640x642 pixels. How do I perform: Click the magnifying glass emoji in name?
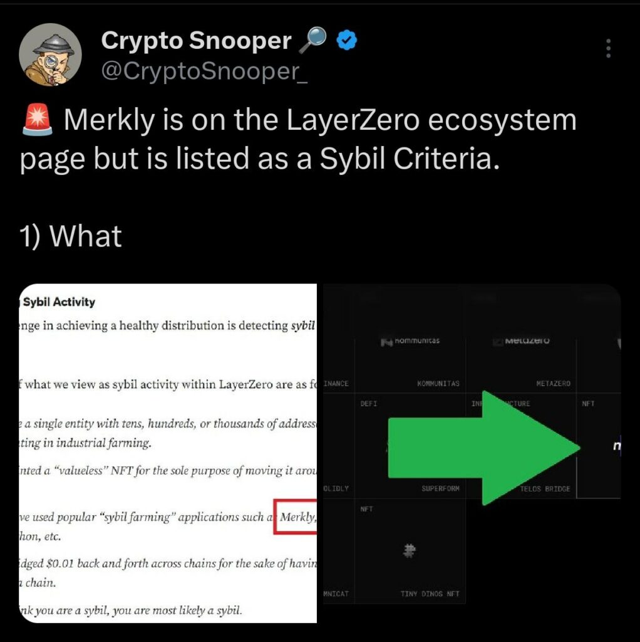pos(313,40)
